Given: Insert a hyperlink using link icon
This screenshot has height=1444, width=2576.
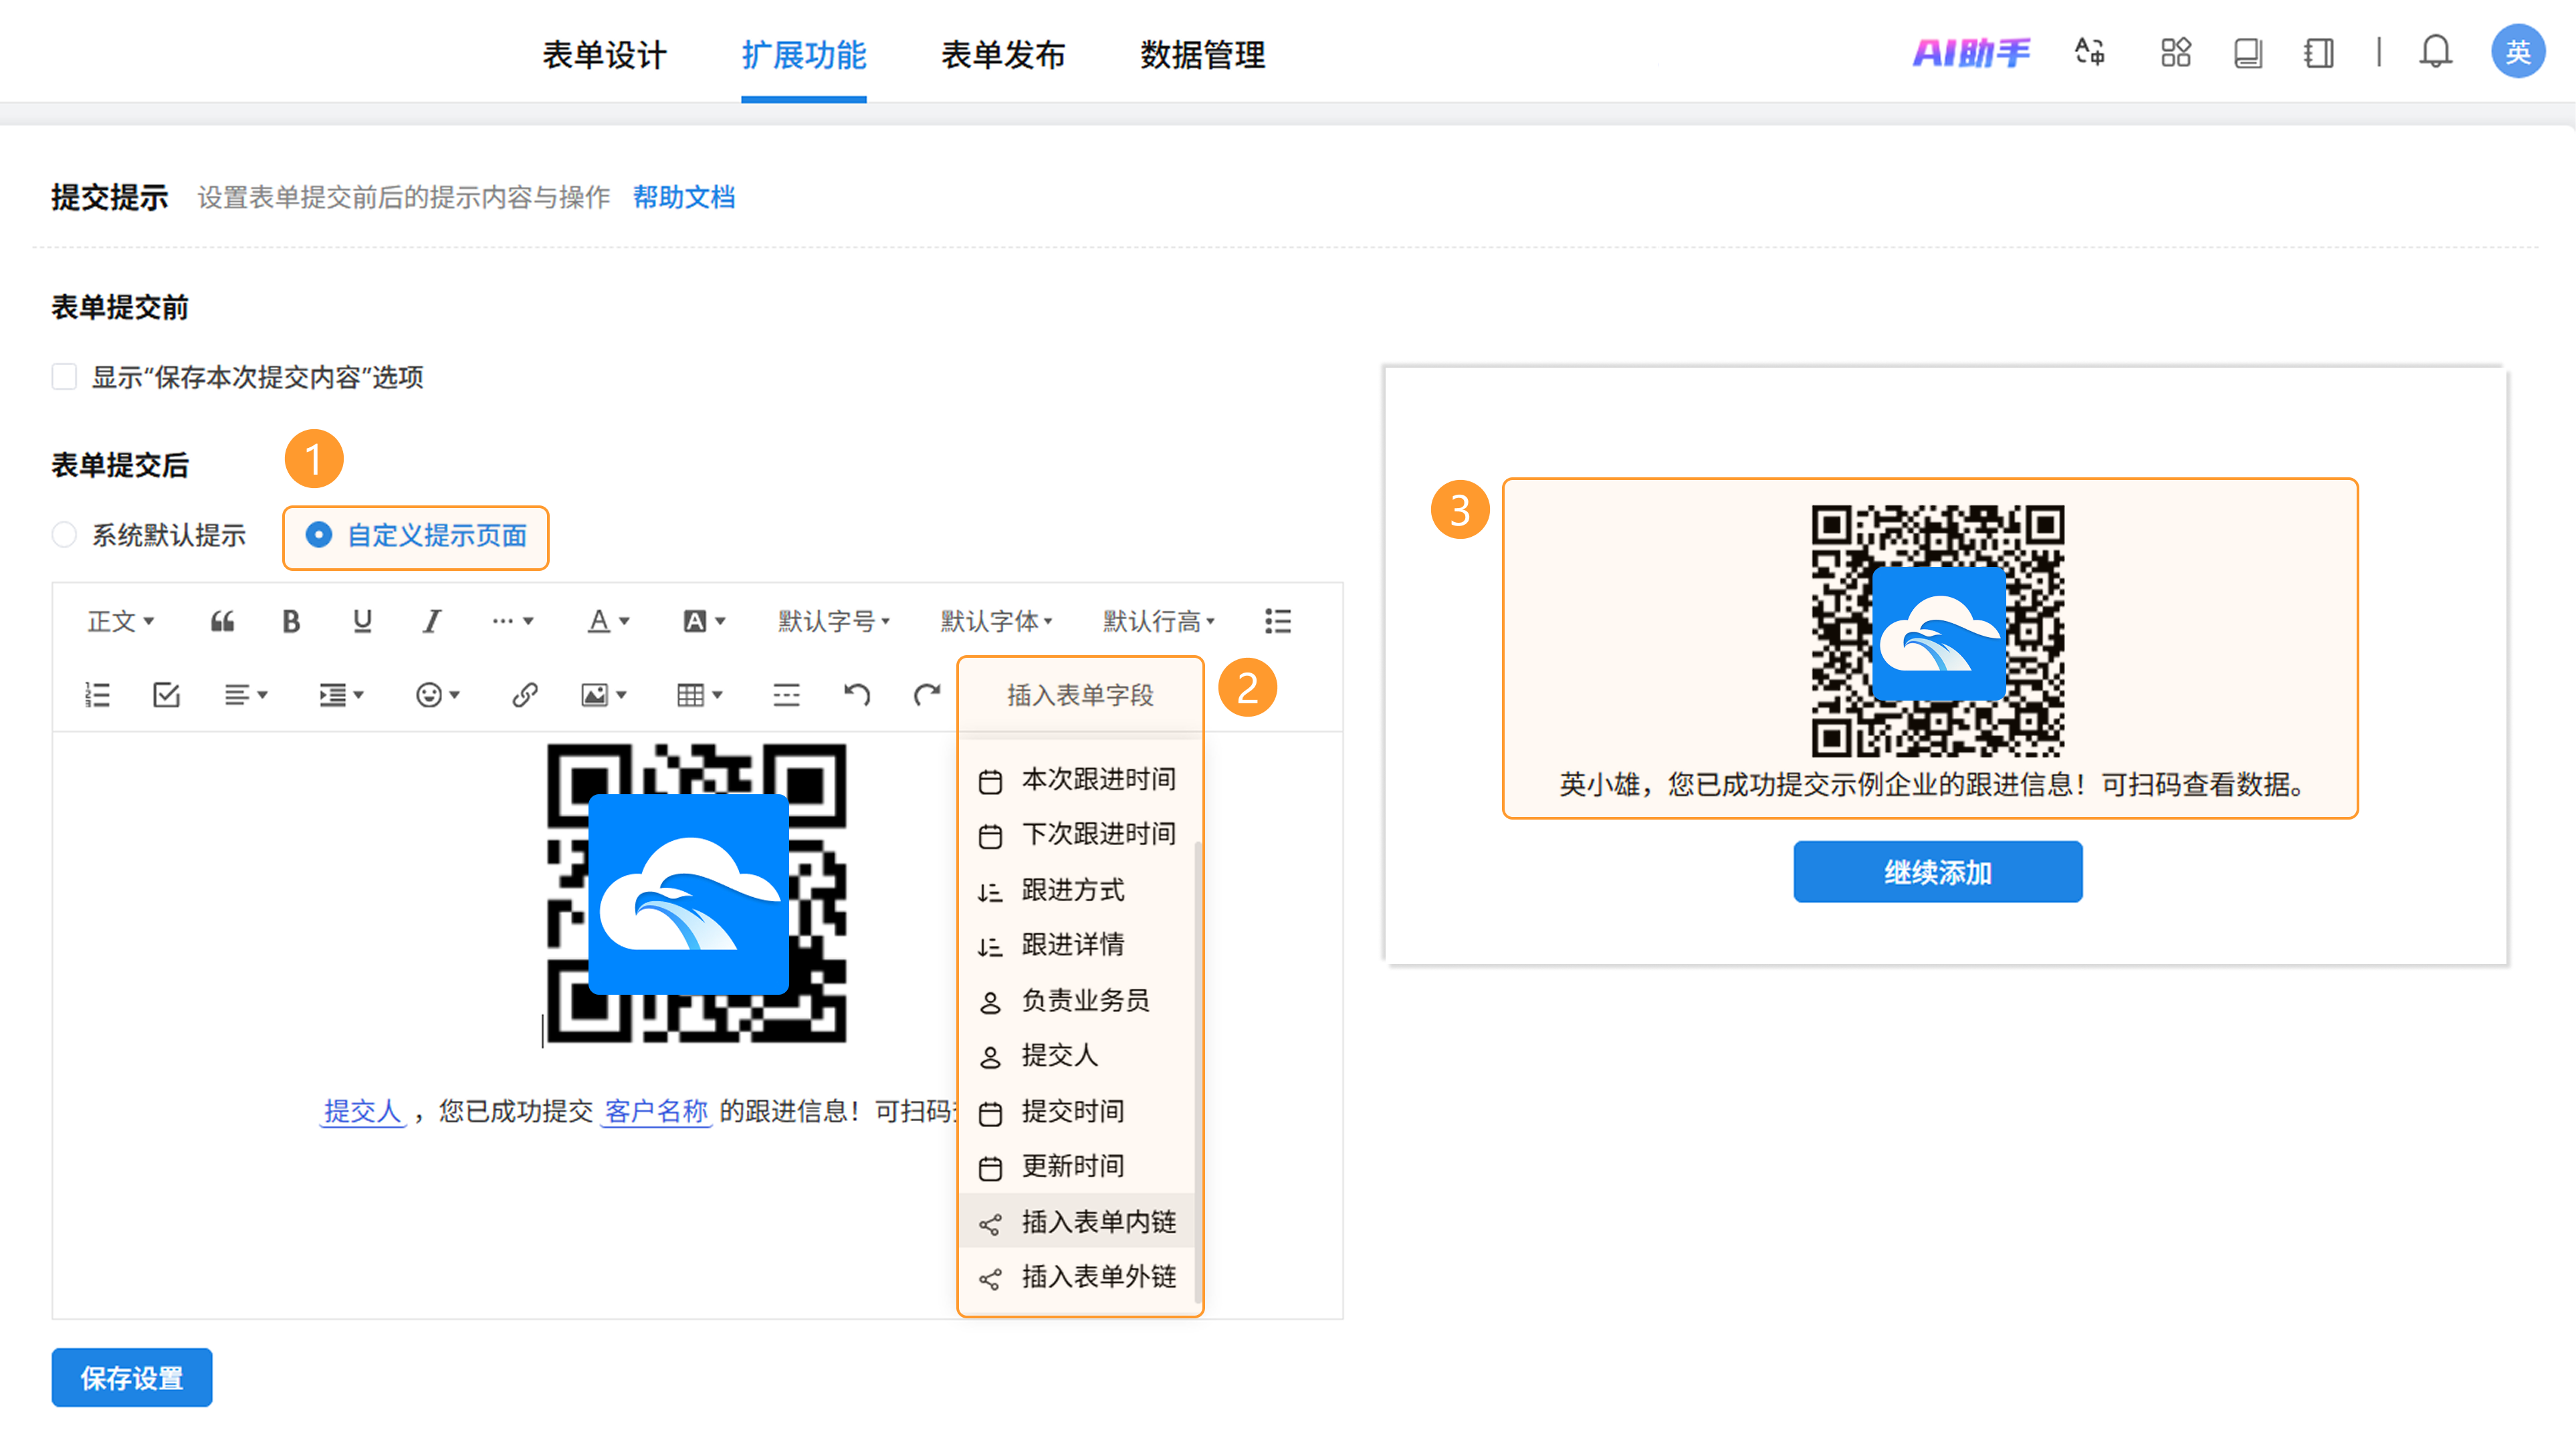Looking at the screenshot, I should click(525, 695).
